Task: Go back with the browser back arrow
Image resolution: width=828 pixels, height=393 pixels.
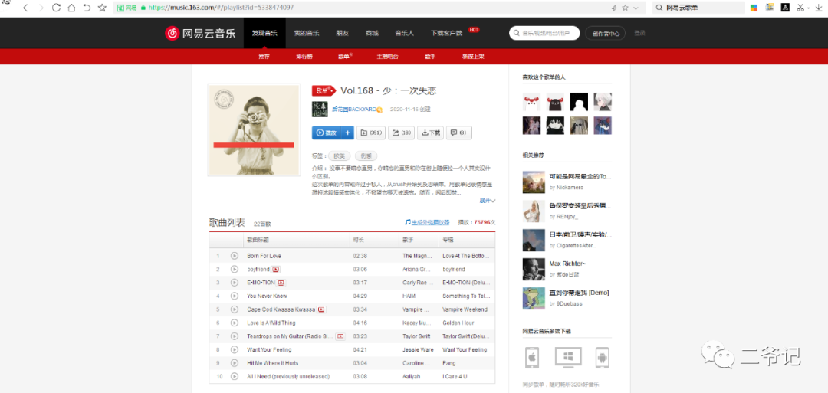Action: [x=25, y=8]
